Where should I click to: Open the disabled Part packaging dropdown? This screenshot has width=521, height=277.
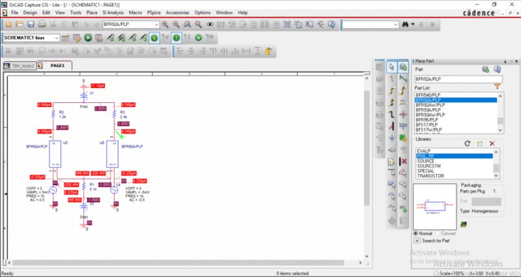486,201
